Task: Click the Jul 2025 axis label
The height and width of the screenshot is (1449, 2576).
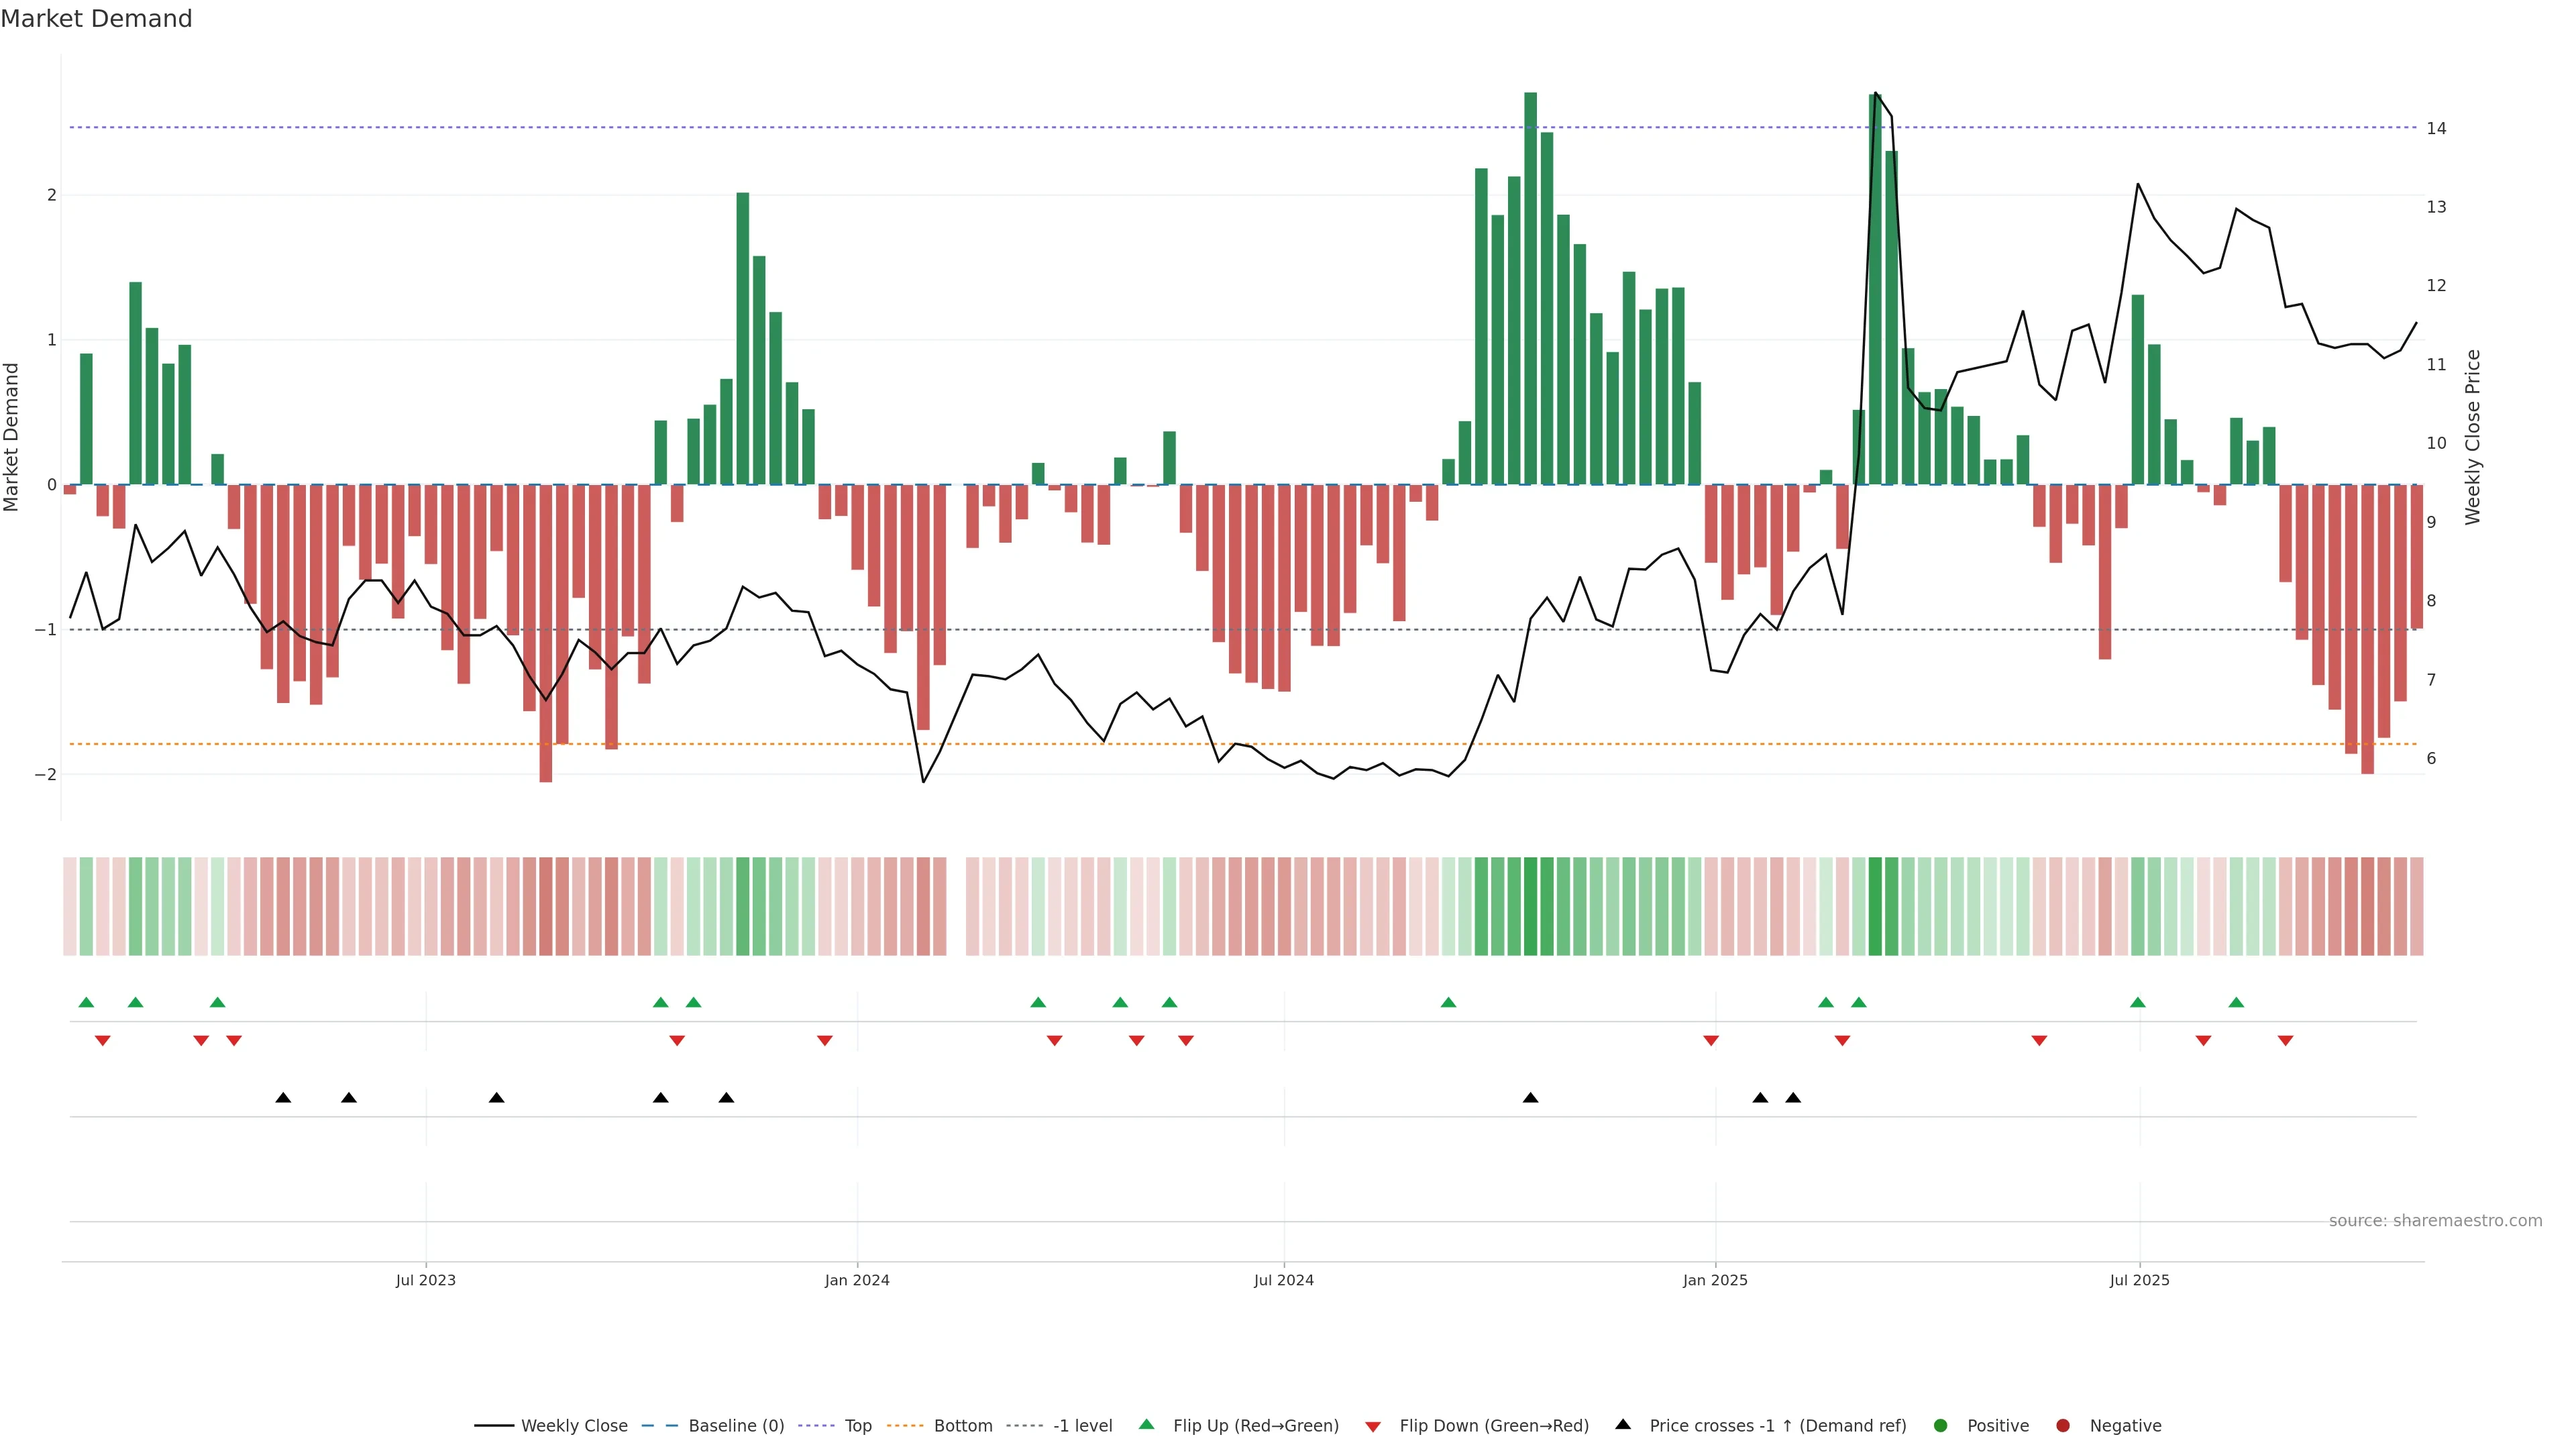Action: pos(2139,1280)
